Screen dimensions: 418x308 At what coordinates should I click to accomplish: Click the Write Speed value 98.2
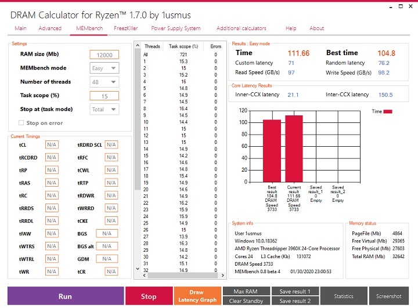coord(384,73)
